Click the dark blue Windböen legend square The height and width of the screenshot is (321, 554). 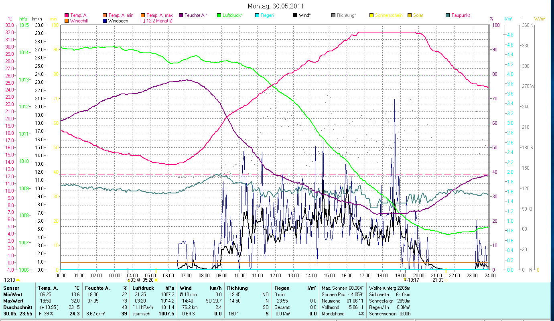(105, 20)
